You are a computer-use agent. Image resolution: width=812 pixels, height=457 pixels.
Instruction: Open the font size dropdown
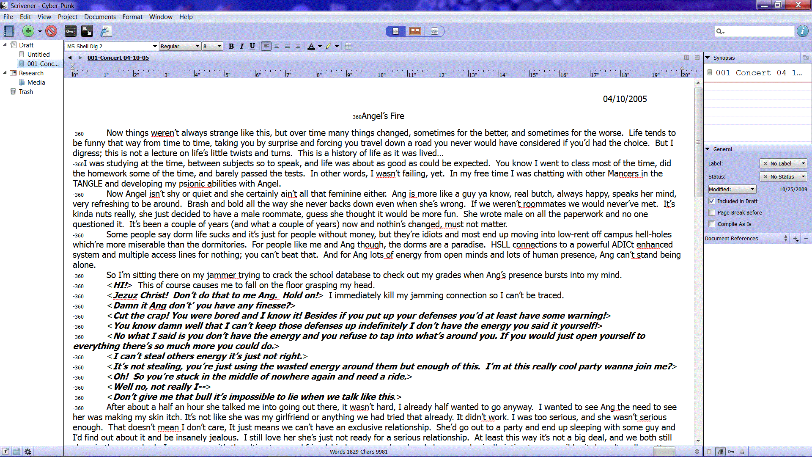point(212,46)
